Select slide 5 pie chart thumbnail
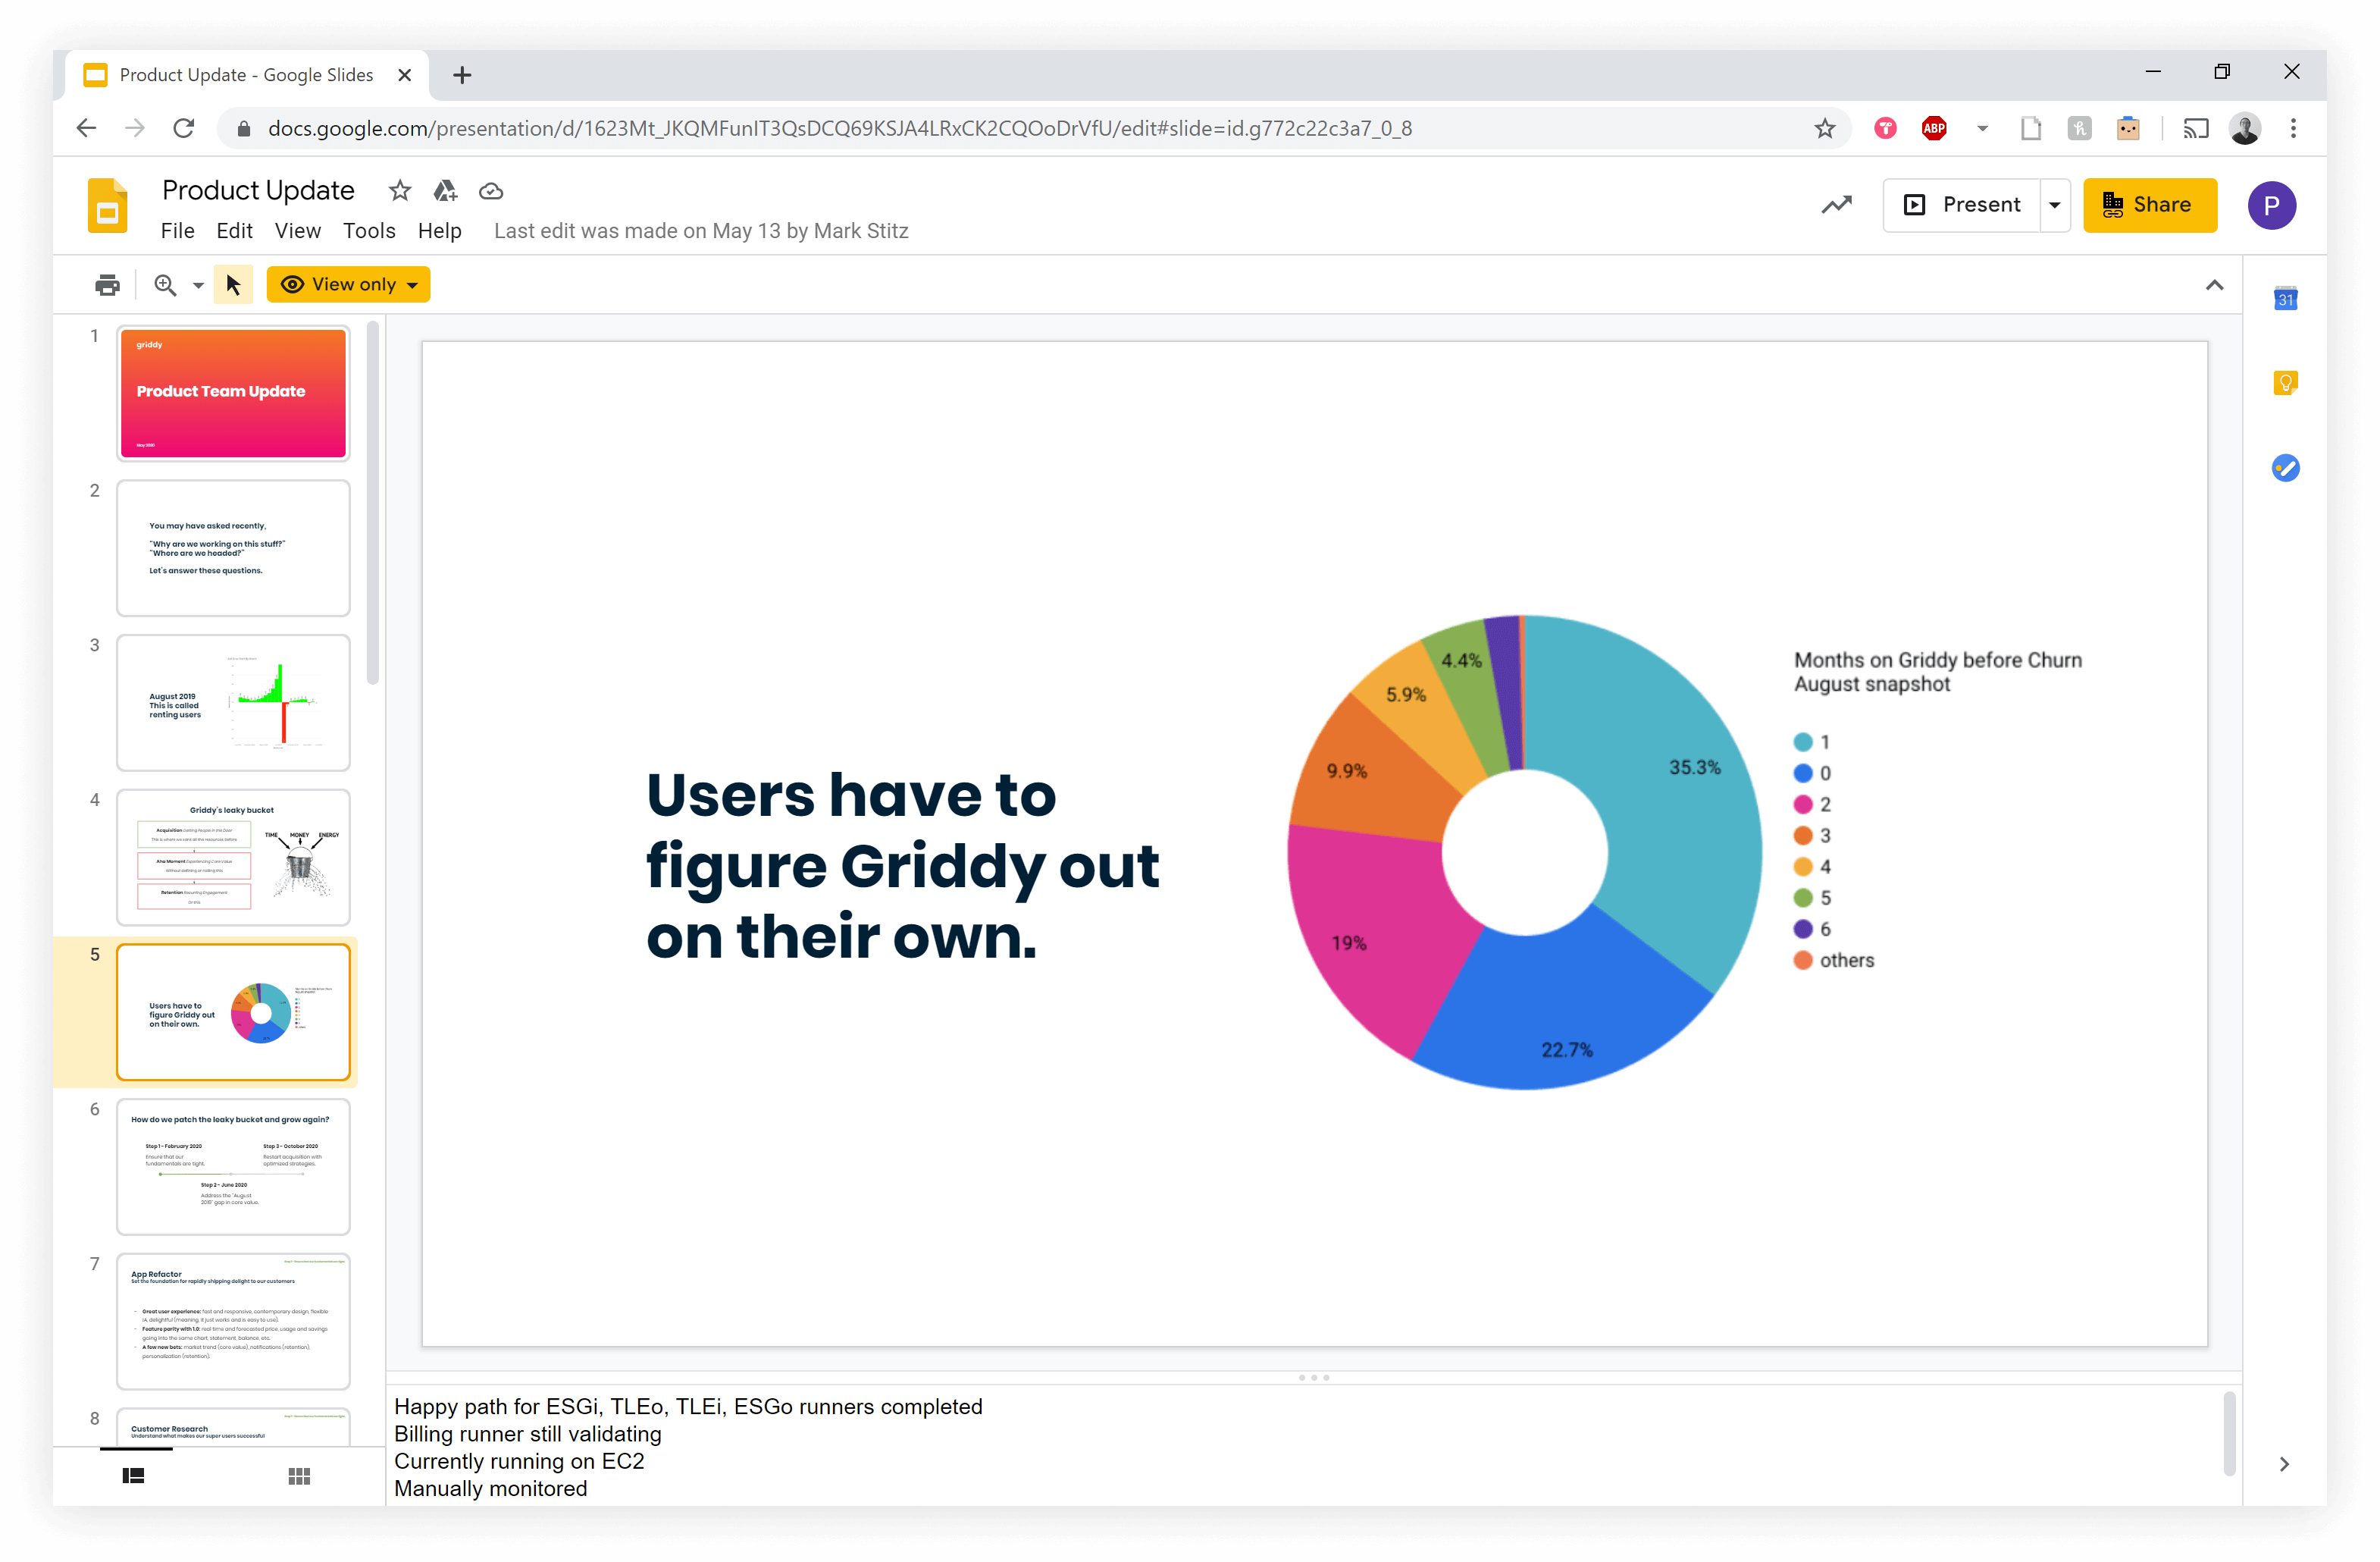The image size is (2380, 1562). [x=233, y=1013]
